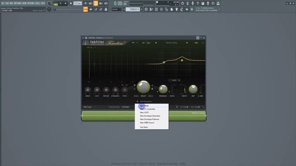
Task: Click the one-click audio recording microphone icon
Action: [192, 3]
